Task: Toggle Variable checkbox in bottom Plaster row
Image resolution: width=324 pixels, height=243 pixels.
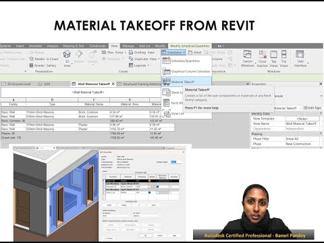Action: pos(170,192)
